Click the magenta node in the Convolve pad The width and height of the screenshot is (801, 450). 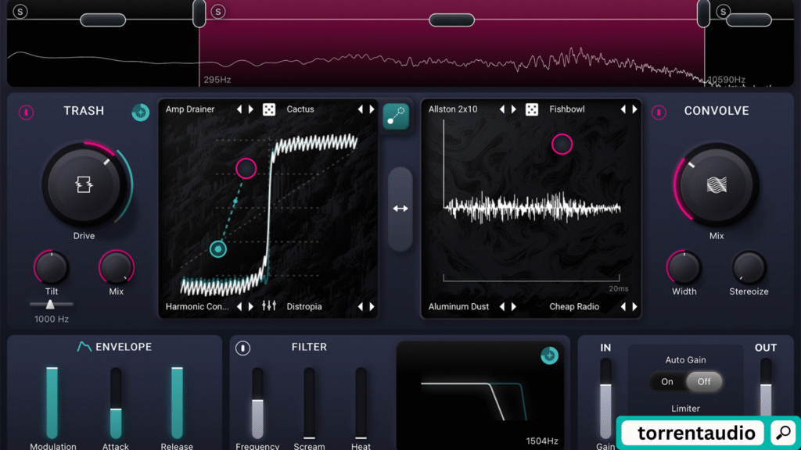click(x=562, y=144)
